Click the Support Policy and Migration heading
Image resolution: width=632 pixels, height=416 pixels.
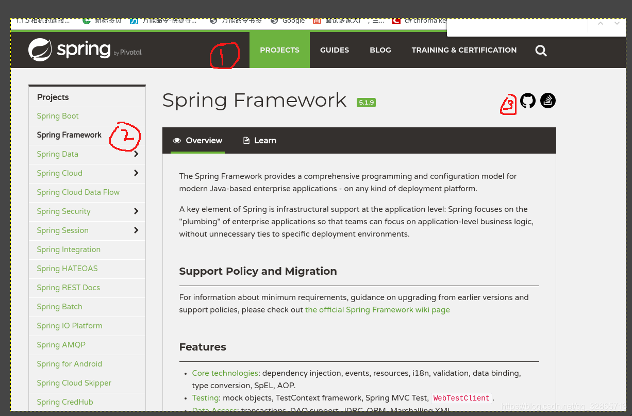258,271
